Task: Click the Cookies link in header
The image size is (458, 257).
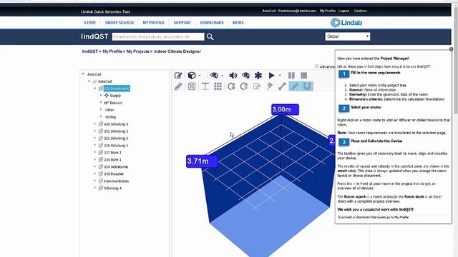Action: 360,11
